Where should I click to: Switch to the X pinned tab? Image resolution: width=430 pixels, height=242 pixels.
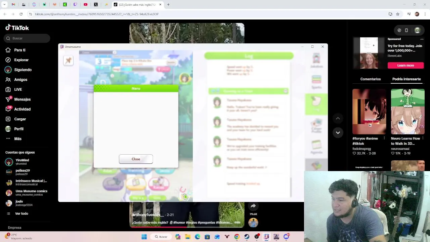(96, 4)
